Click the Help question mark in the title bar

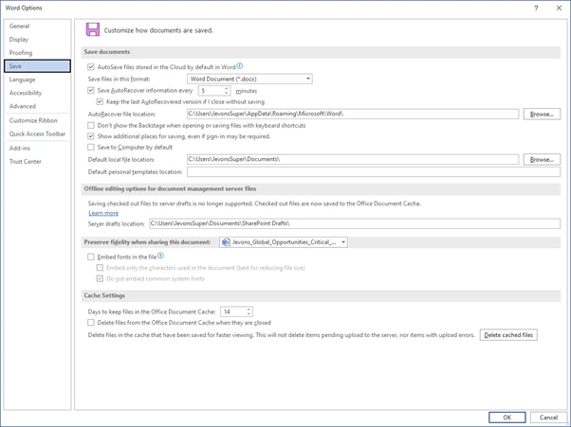(536, 8)
